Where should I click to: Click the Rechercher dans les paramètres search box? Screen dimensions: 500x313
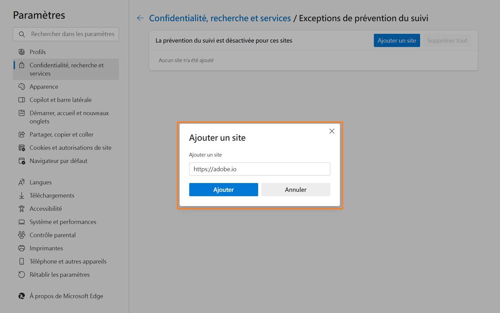[66, 34]
